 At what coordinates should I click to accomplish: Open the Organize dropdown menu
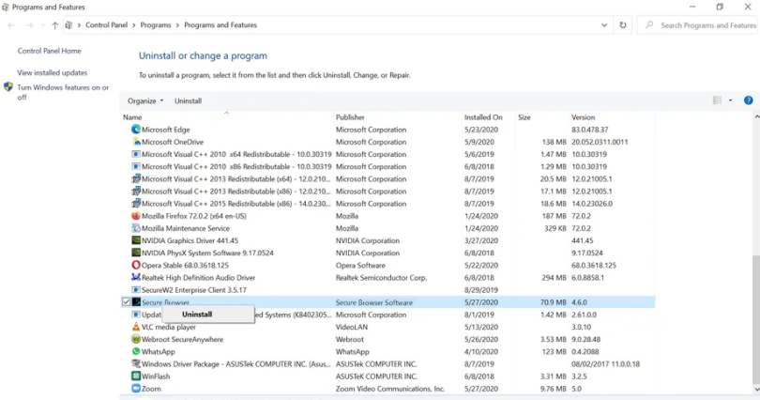tap(145, 100)
